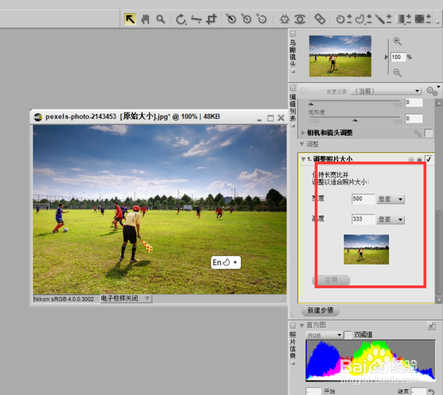Click the Nikon sRGB 4.0.0.3002 profile label
Viewport: 443px width, 395px height.
pos(64,299)
